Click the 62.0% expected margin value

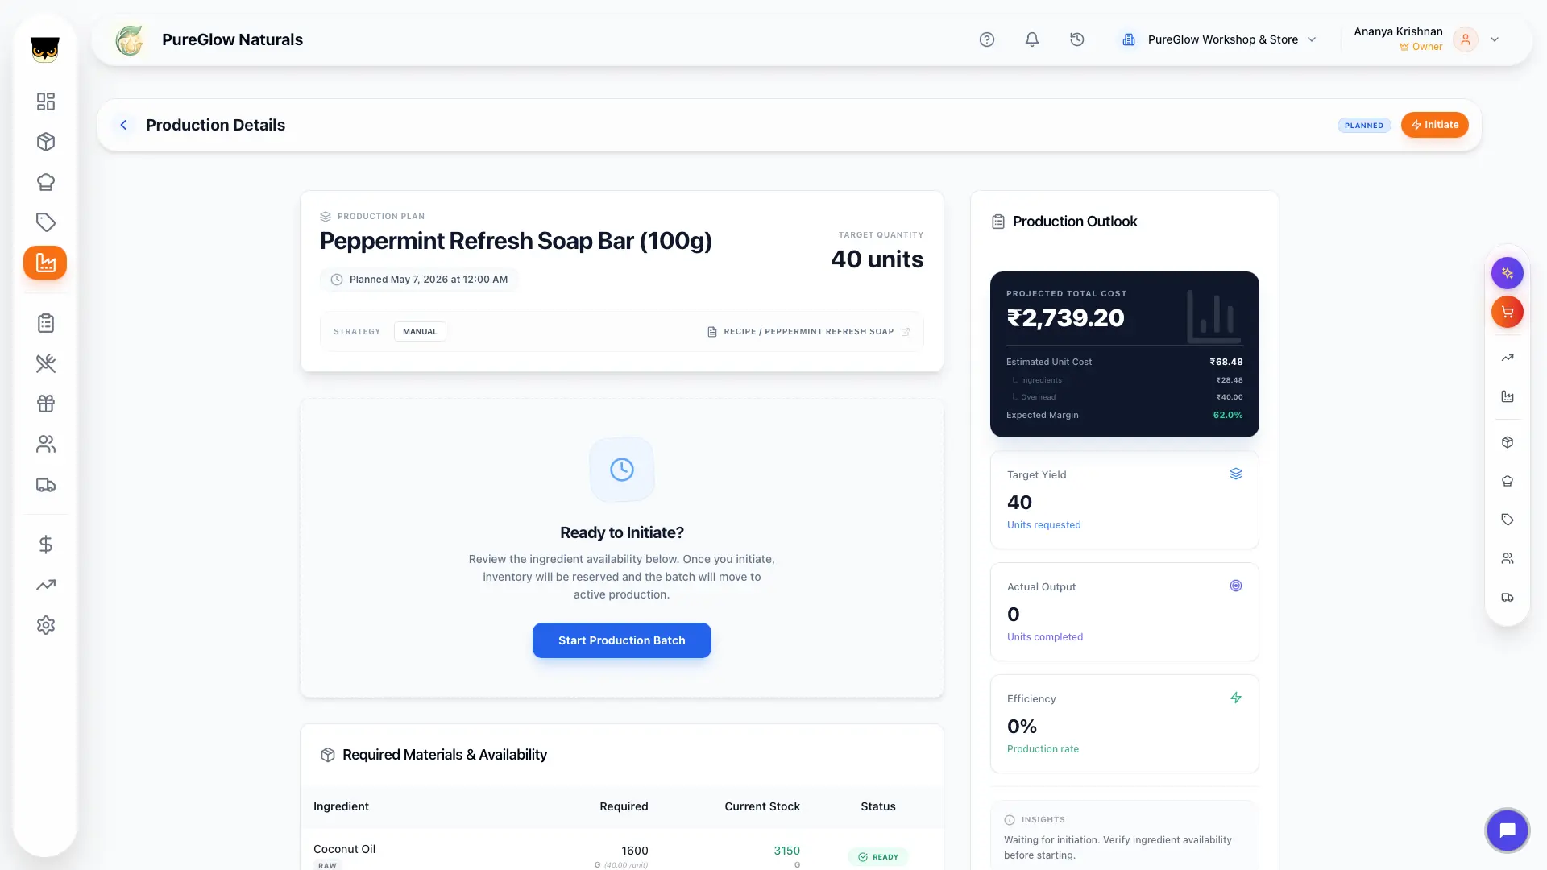1228,415
